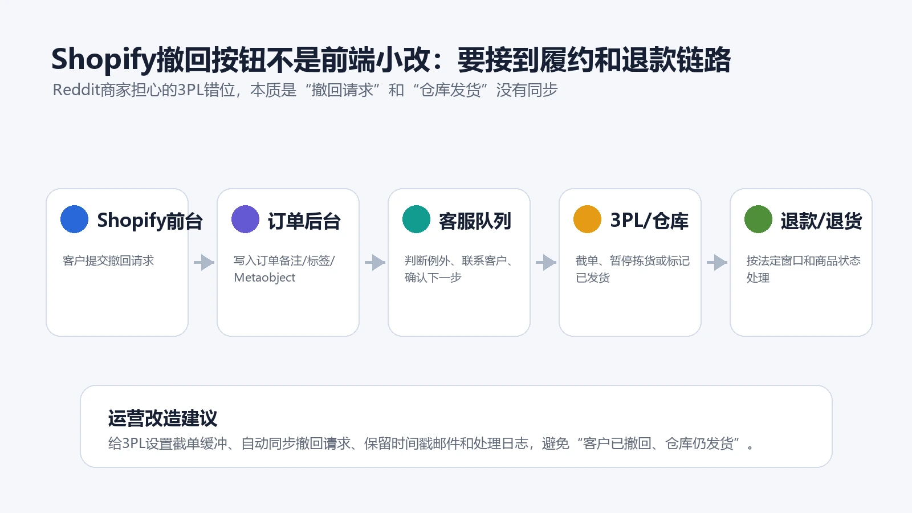Screen dimensions: 912x513
Task: Click the green circle beside 退款/退货
Action: pyautogui.click(x=758, y=219)
